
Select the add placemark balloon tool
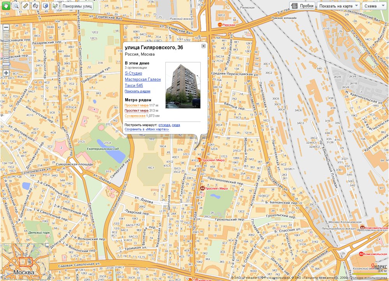[46, 6]
